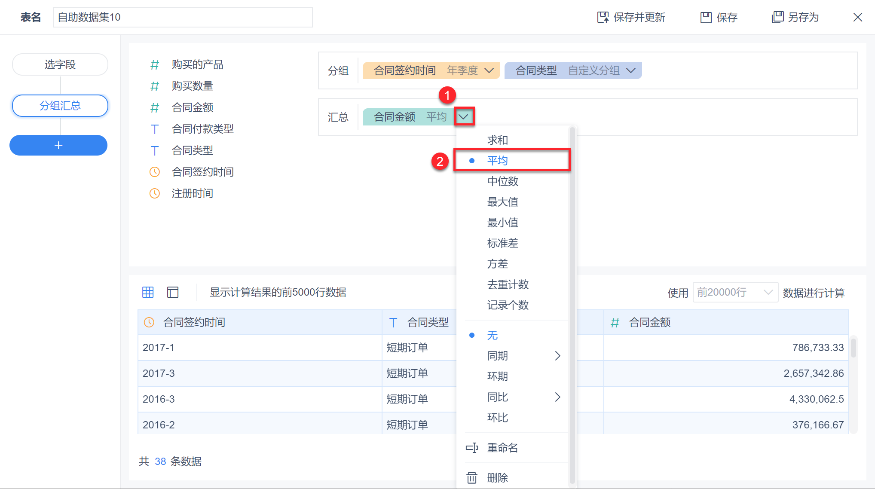
Task: Click the 表名 table name input field
Action: point(183,17)
